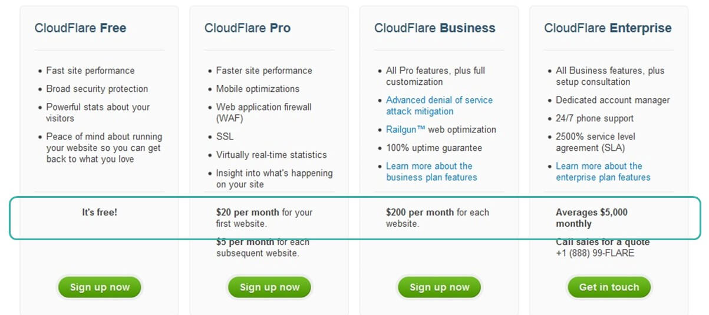Follow the Railgun™ link

tap(405, 130)
